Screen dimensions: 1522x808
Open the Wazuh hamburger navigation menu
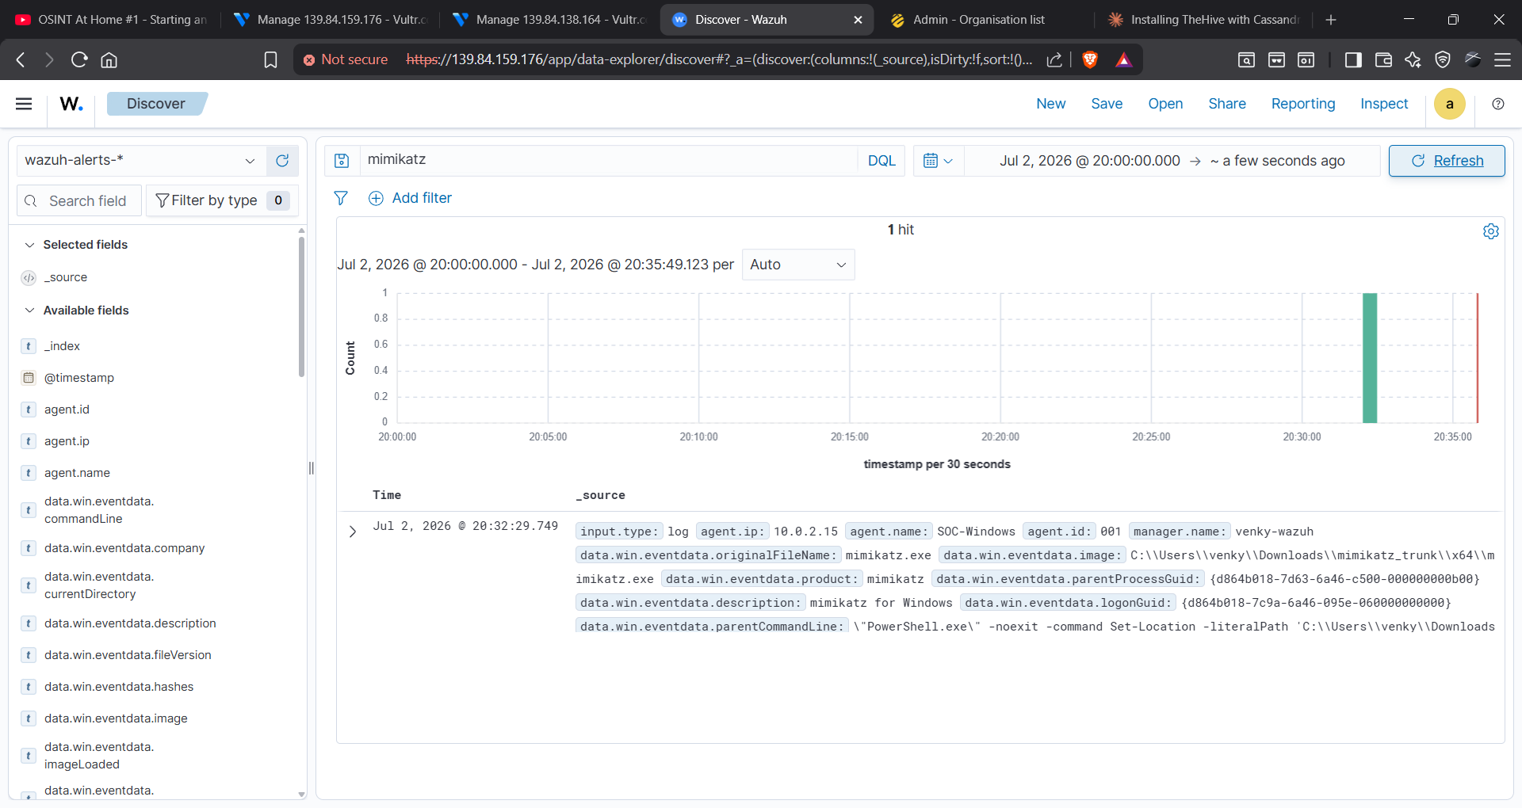24,104
